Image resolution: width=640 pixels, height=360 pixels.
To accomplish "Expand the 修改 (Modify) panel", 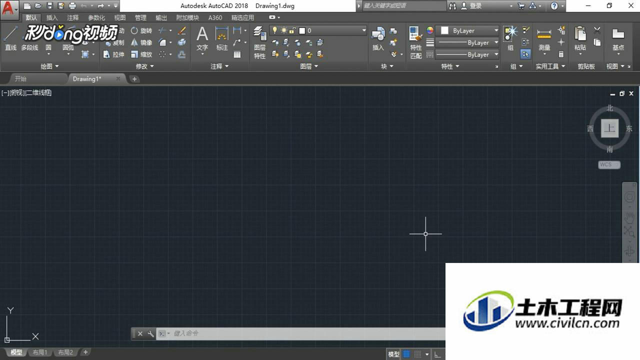I will pyautogui.click(x=145, y=66).
